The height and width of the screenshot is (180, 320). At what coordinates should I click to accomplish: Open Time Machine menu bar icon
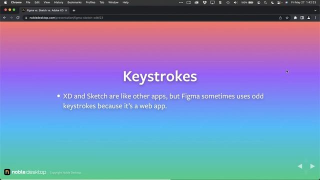228,2
